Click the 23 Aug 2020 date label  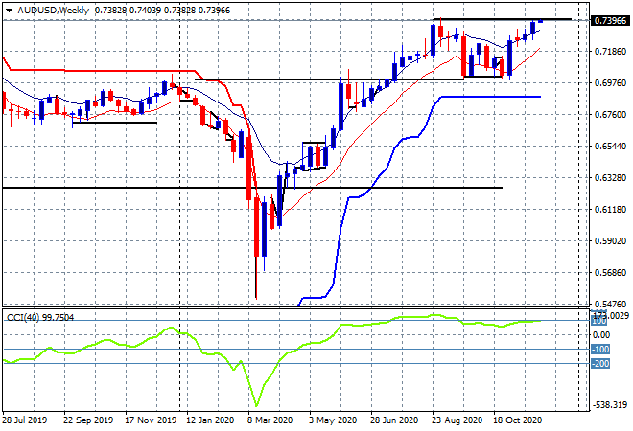point(457,420)
